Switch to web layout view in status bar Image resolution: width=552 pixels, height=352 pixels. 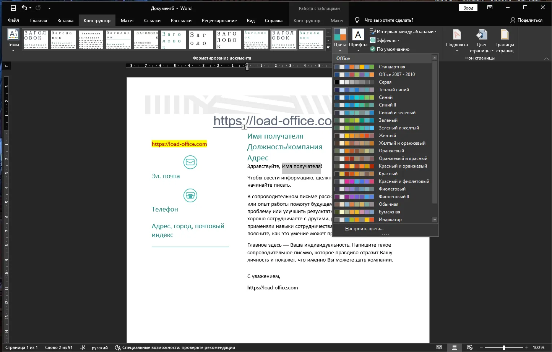pos(470,347)
